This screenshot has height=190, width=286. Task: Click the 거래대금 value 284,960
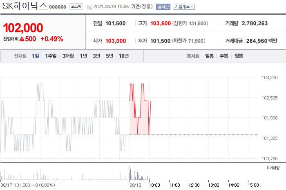coord(257,41)
